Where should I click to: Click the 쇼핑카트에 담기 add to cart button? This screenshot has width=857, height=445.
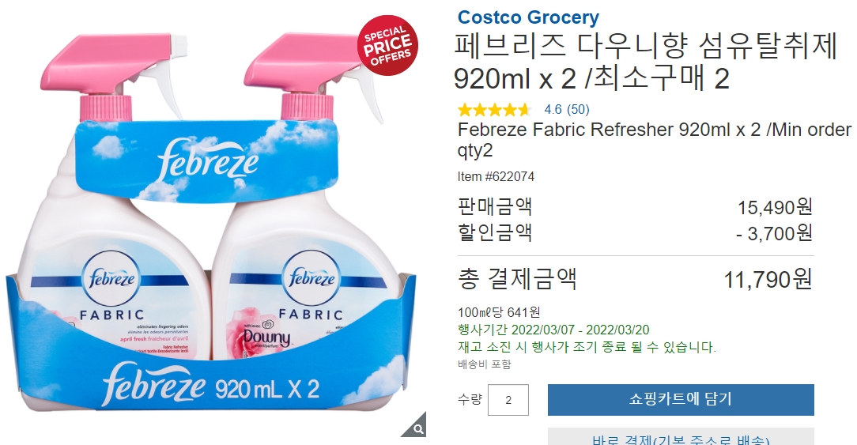pyautogui.click(x=681, y=400)
